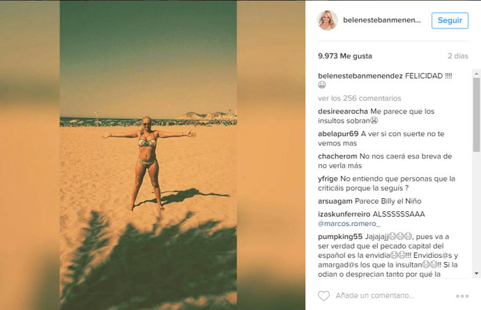Image resolution: width=481 pixels, height=310 pixels.
Task: Click the comments scrollbar down arrow
Action: tap(476, 273)
